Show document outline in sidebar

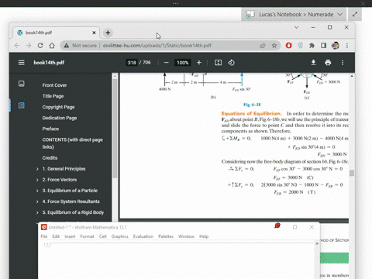(22, 105)
